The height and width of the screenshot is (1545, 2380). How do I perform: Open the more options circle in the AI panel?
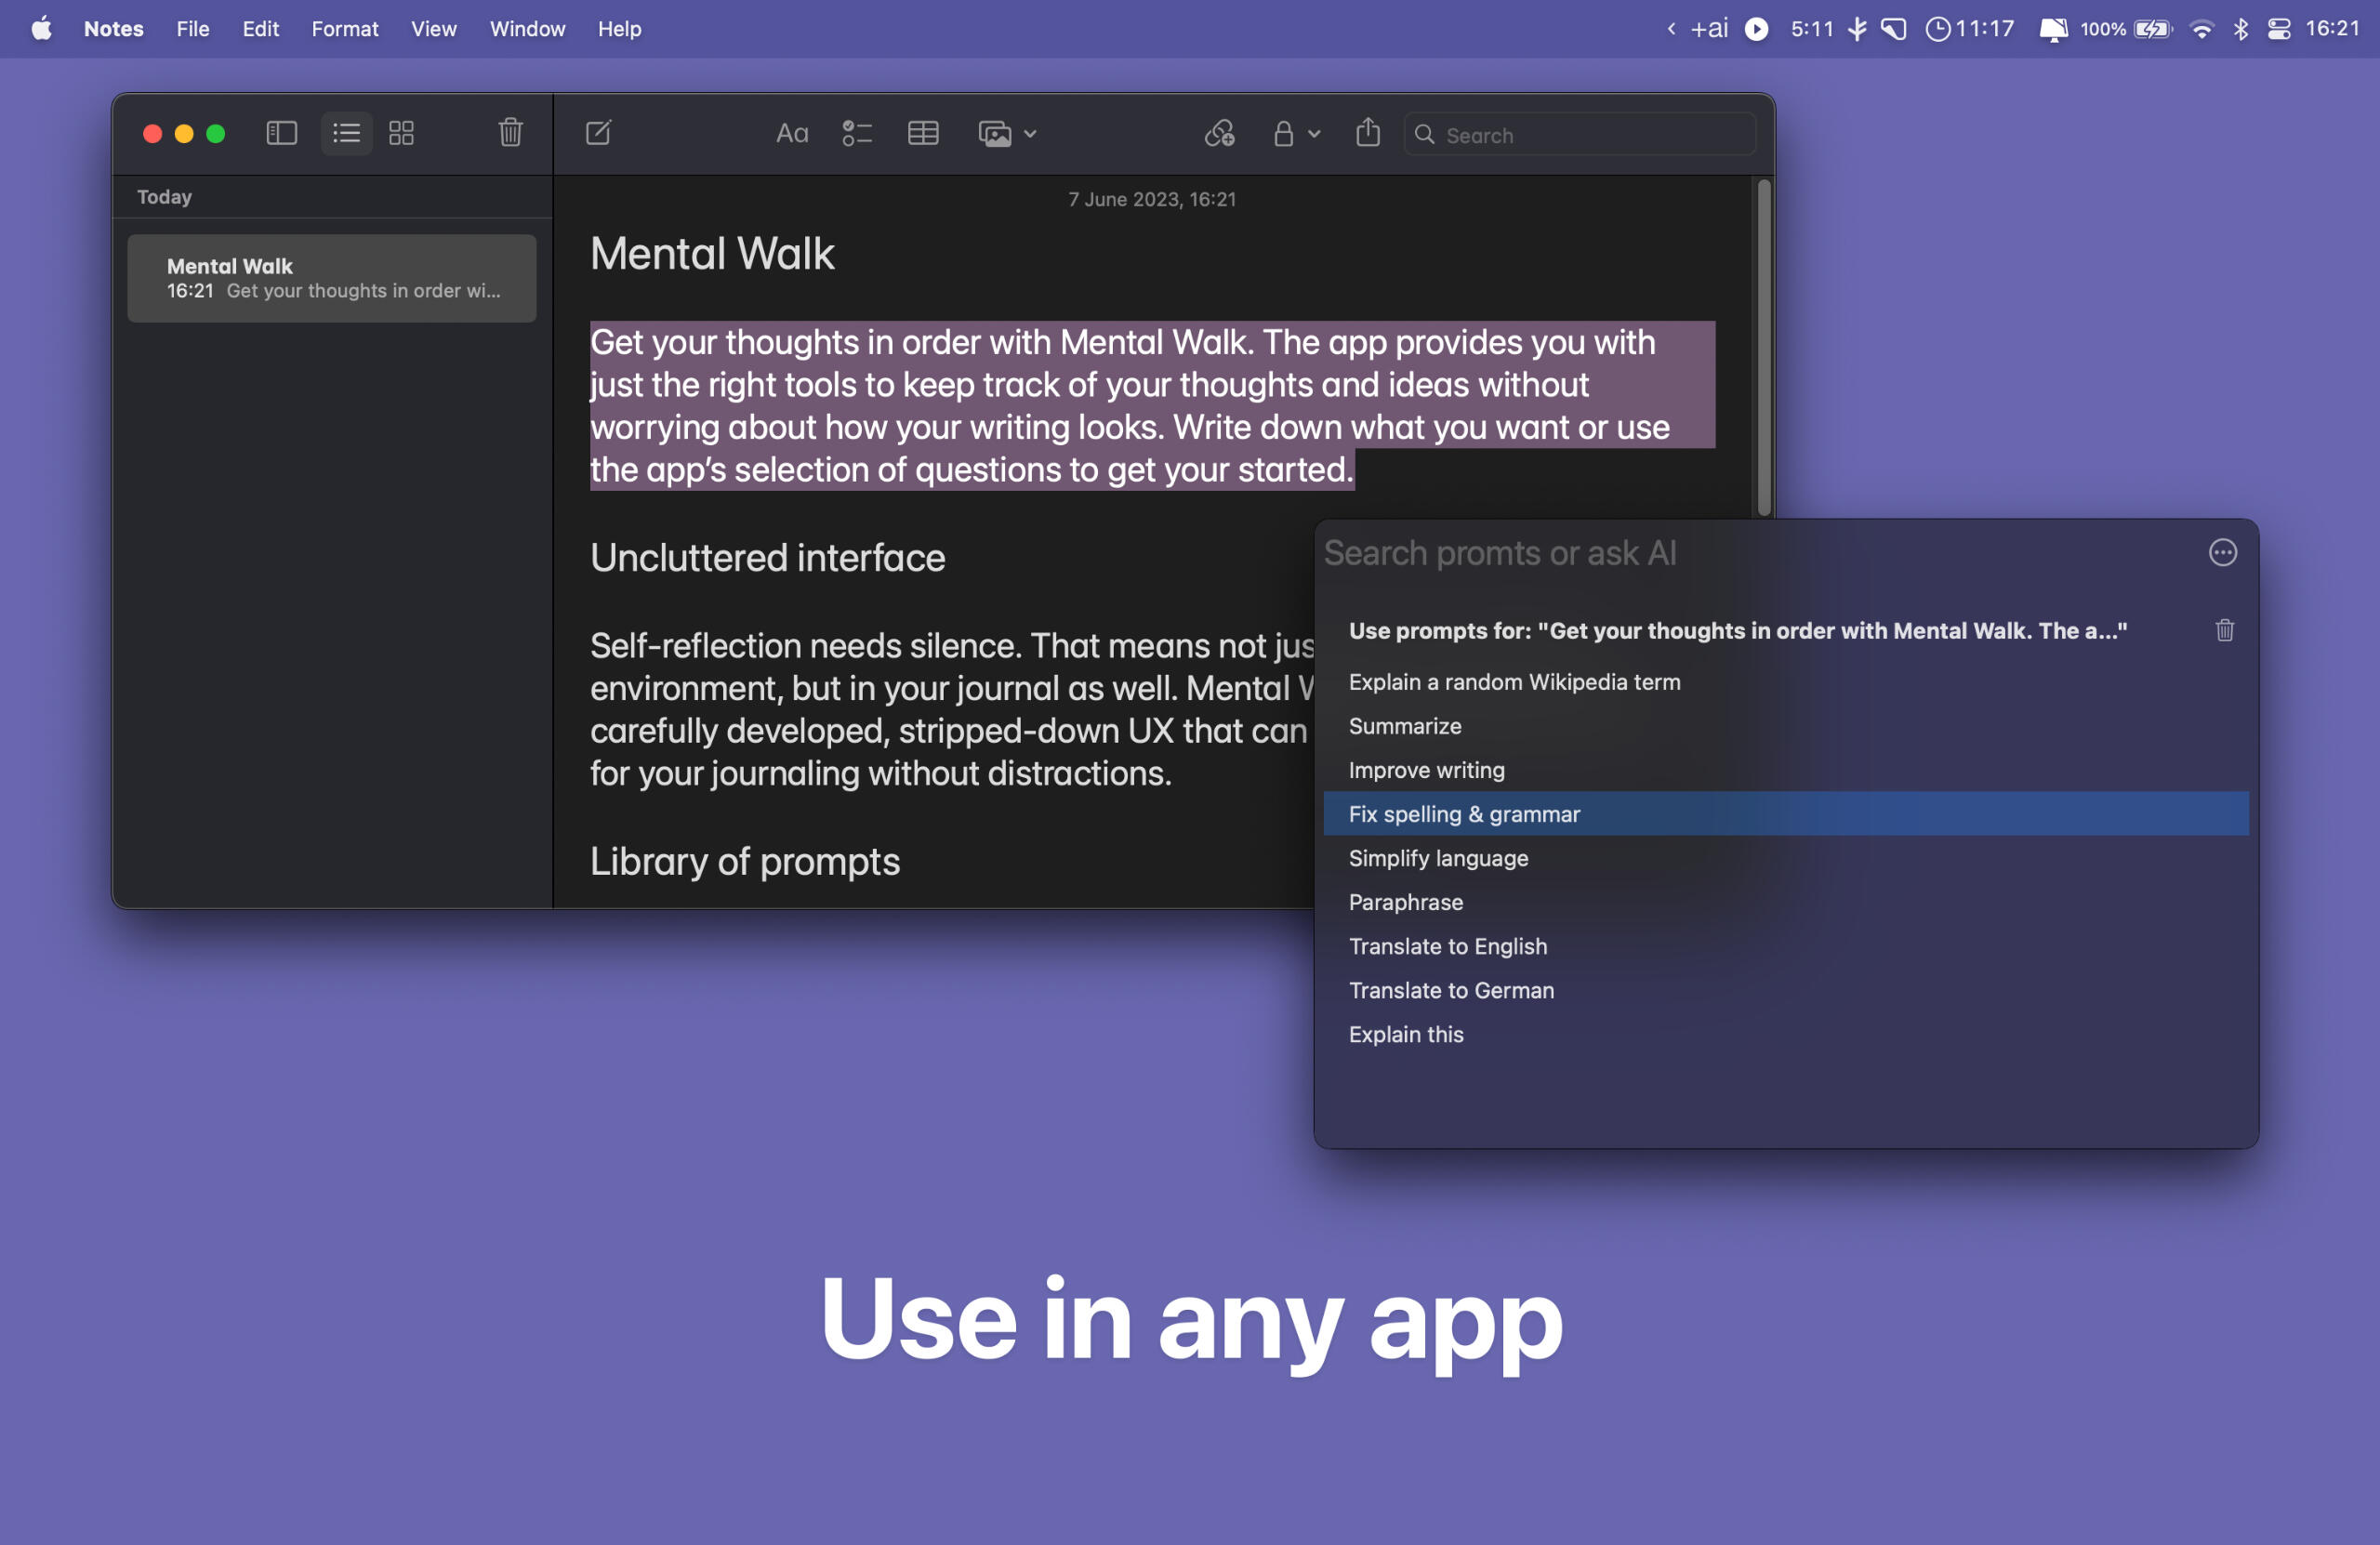2222,552
